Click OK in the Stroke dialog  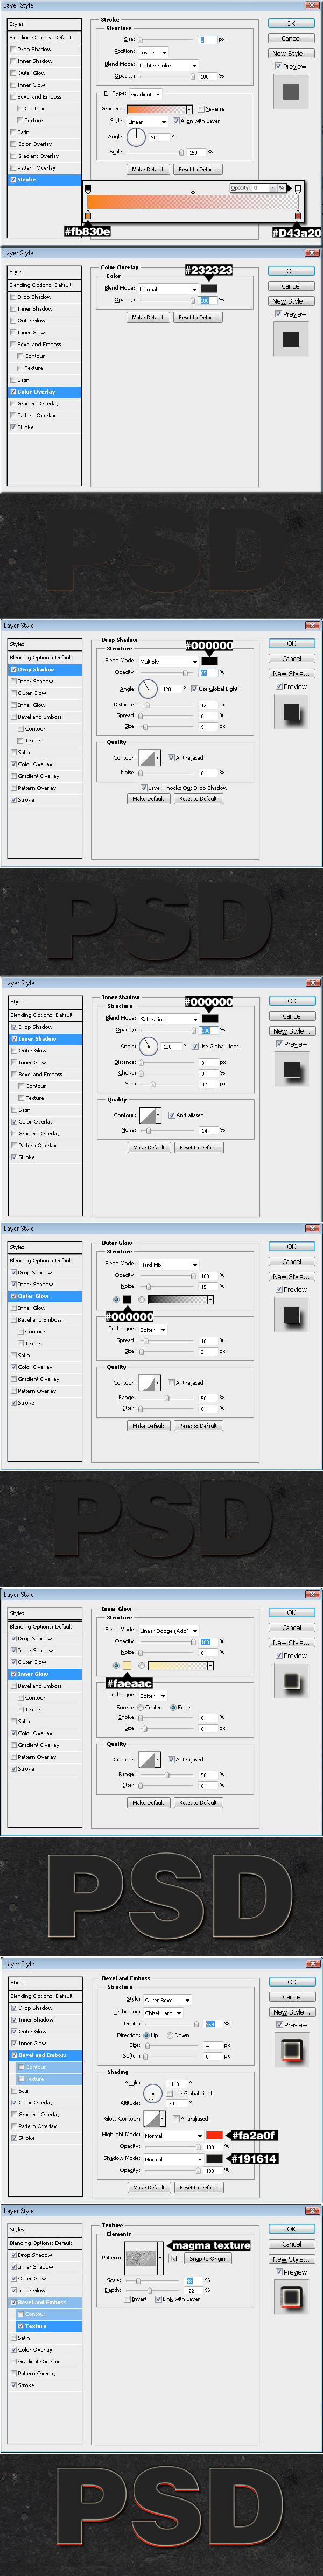(291, 23)
